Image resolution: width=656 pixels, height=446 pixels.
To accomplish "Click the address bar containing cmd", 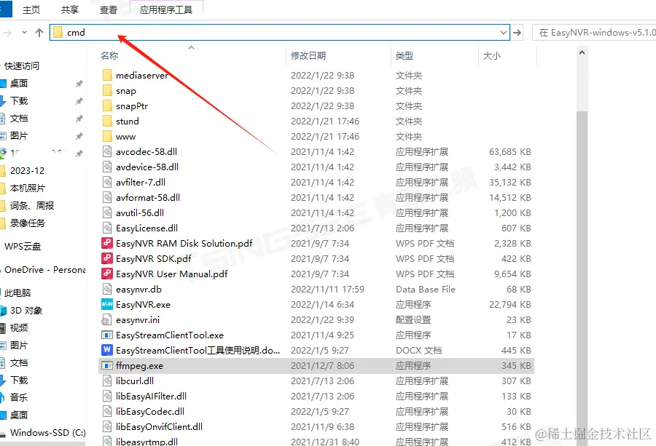I will (x=279, y=33).
